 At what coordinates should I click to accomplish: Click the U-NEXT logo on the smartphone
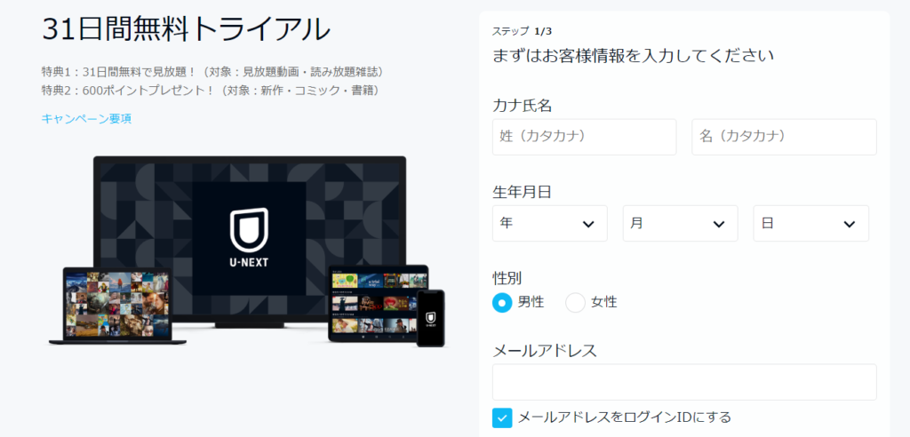(x=430, y=319)
